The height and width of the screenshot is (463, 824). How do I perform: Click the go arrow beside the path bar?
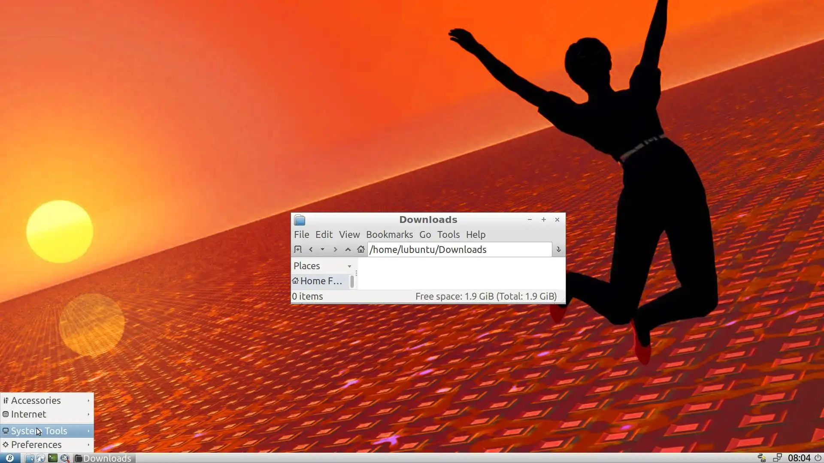(558, 250)
